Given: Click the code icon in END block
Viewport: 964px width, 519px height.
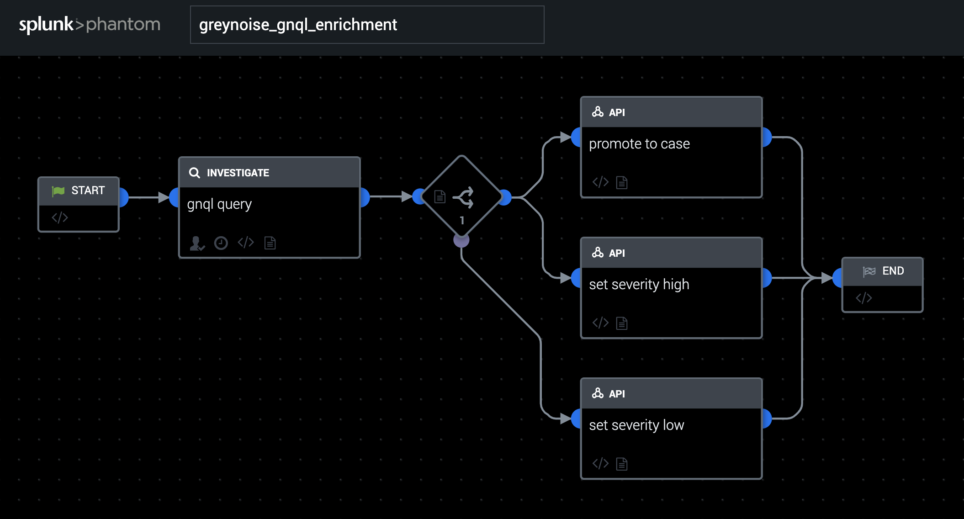Looking at the screenshot, I should tap(863, 298).
